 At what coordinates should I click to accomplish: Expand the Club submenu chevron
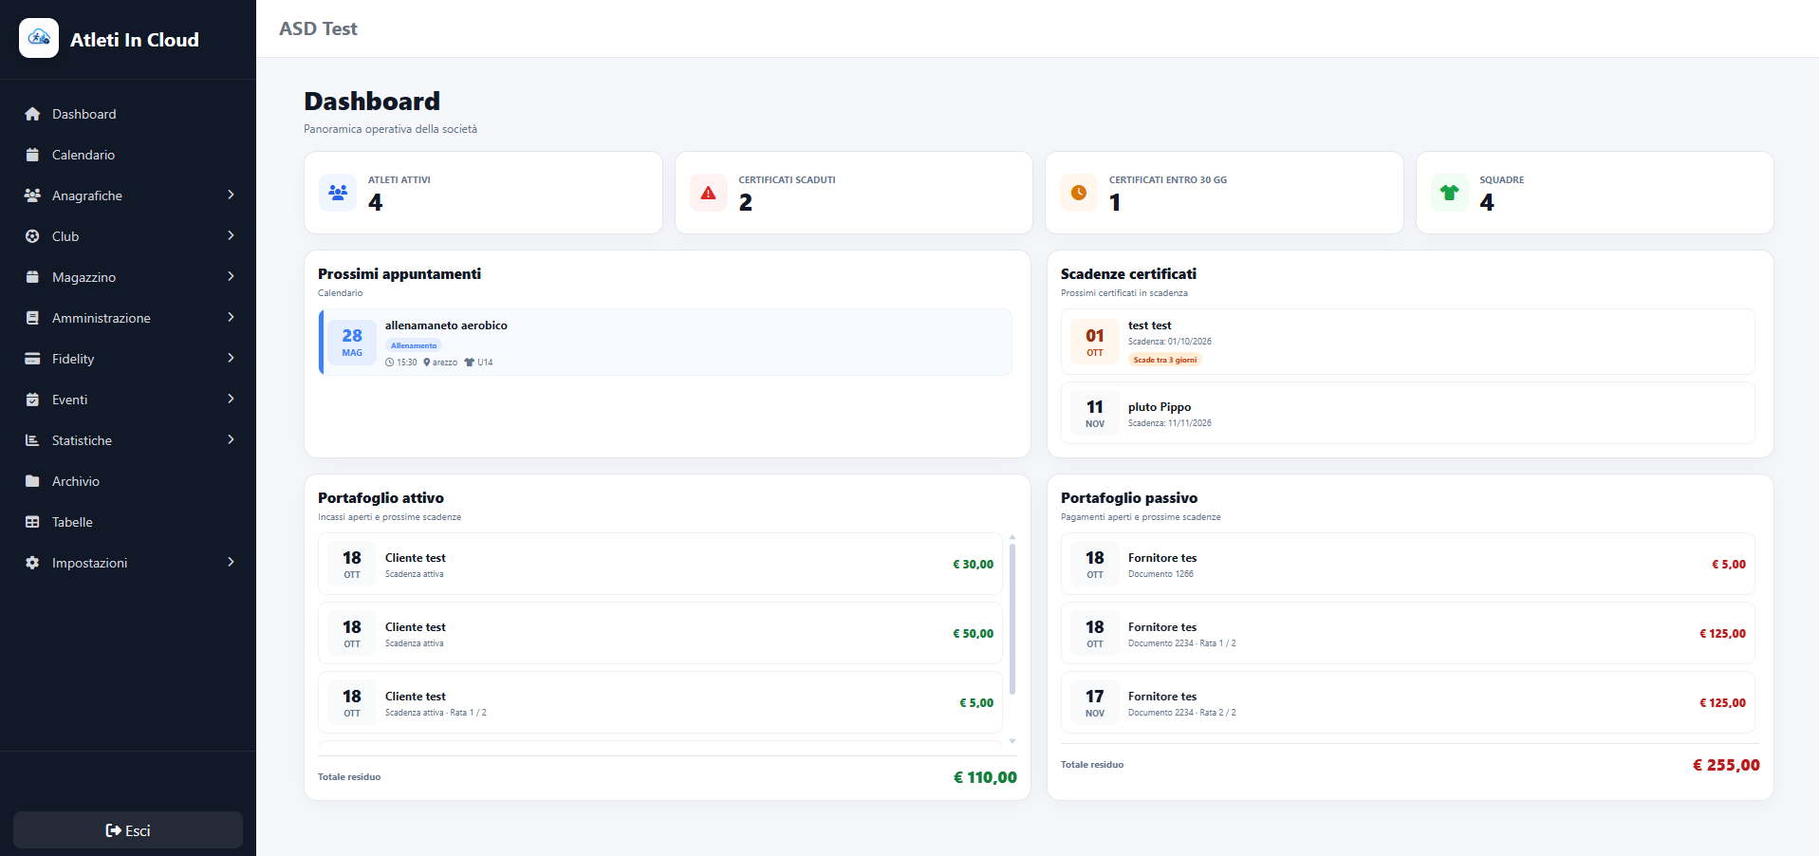(231, 235)
